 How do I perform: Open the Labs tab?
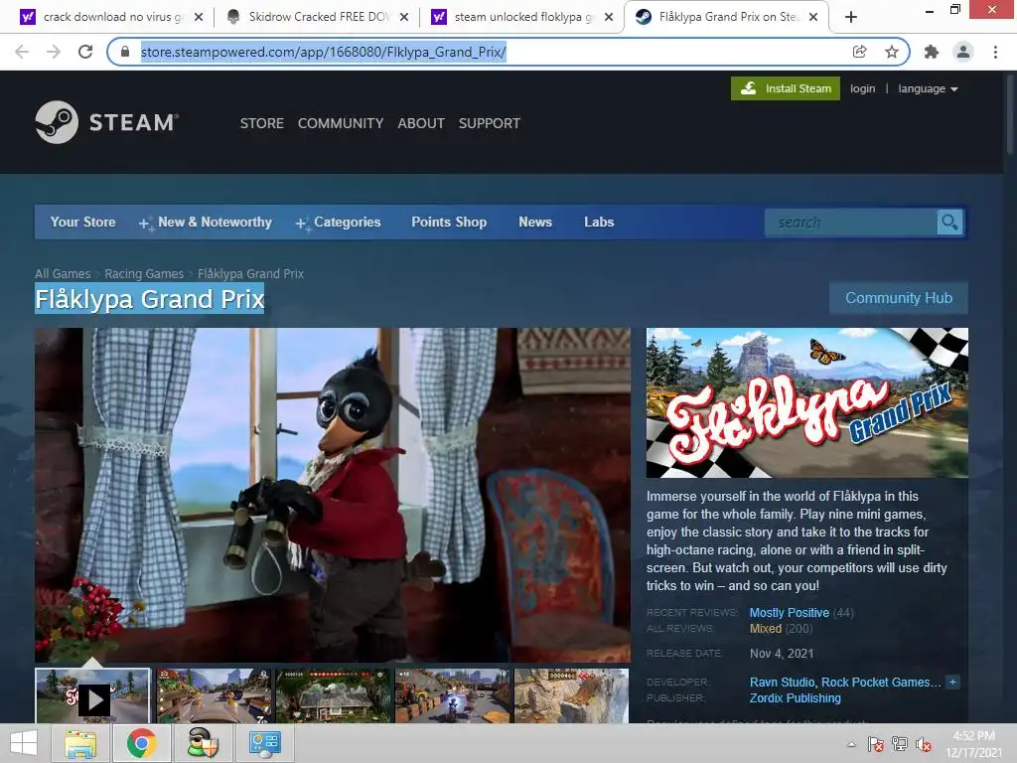tap(599, 222)
